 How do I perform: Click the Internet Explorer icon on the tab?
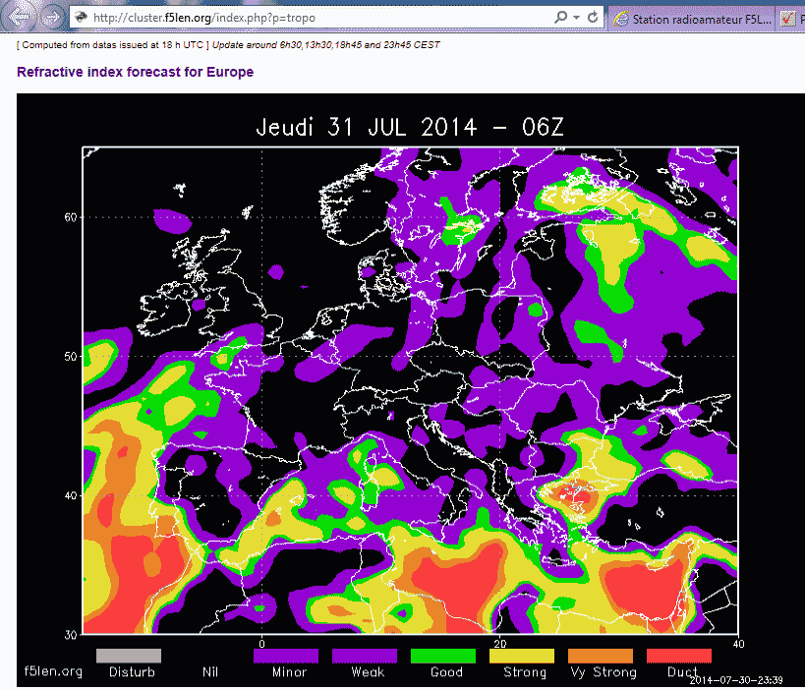[x=621, y=20]
